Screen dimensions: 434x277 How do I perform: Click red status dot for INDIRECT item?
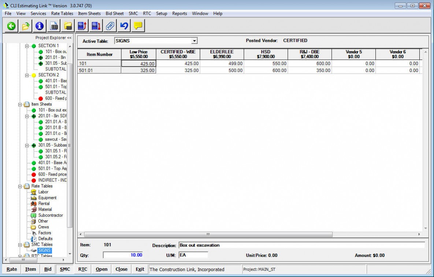pos(33,180)
